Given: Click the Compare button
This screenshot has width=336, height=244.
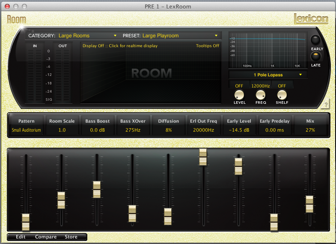Looking at the screenshot, I should pos(46,237).
